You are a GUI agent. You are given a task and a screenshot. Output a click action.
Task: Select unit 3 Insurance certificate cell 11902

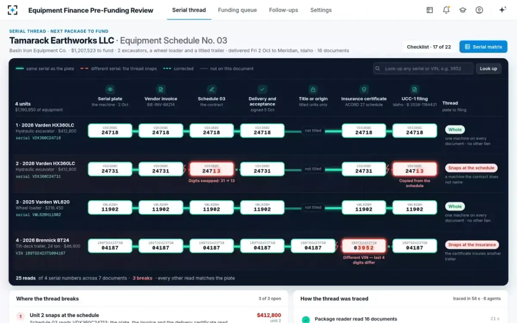tap(364, 207)
